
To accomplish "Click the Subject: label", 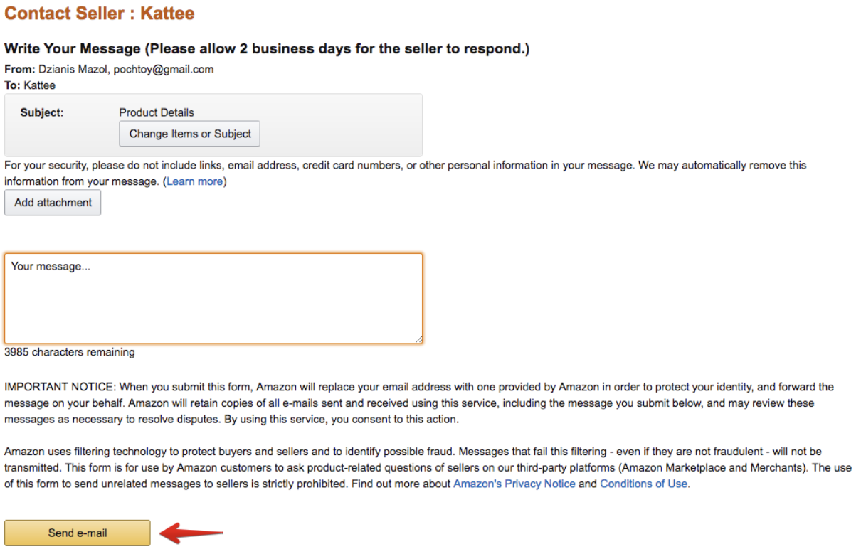I will pyautogui.click(x=42, y=112).
